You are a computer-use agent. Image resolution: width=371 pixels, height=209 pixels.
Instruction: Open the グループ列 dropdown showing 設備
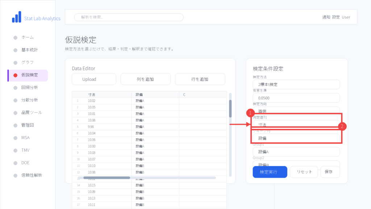(296, 138)
